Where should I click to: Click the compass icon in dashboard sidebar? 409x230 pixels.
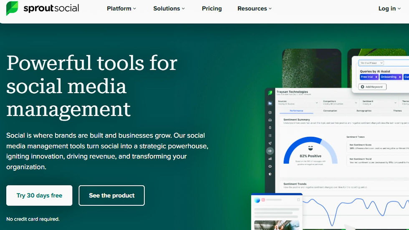270,112
